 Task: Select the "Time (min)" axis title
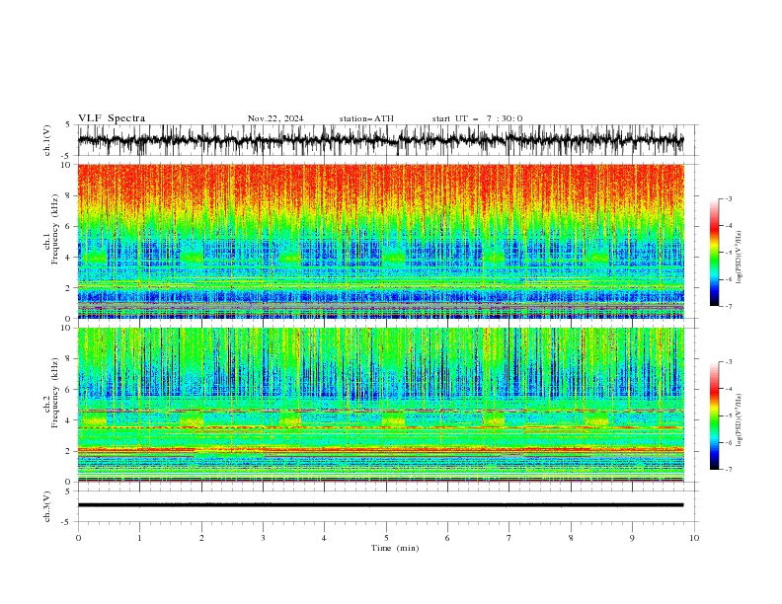pos(395,548)
